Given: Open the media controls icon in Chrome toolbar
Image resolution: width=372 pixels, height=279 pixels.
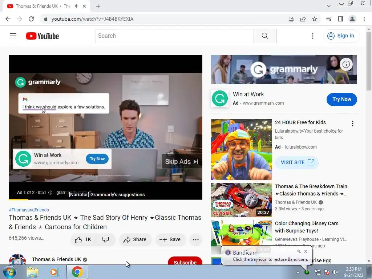Looking at the screenshot, I should click(329, 19).
